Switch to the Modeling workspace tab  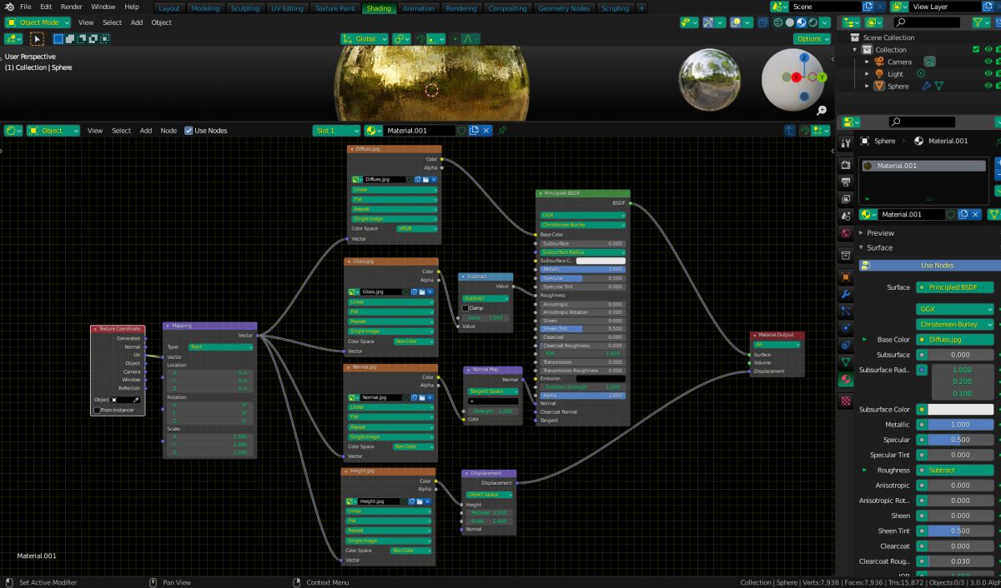(x=205, y=8)
